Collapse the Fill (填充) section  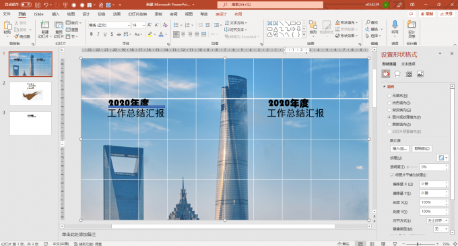[385, 87]
